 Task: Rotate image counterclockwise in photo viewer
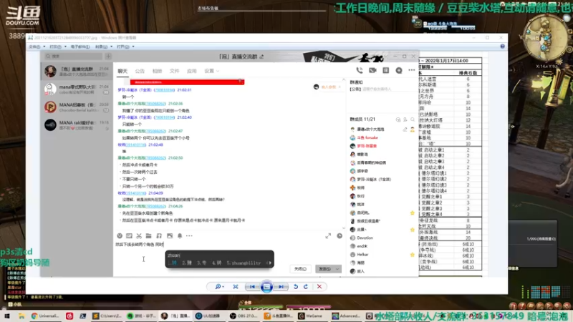[296, 287]
